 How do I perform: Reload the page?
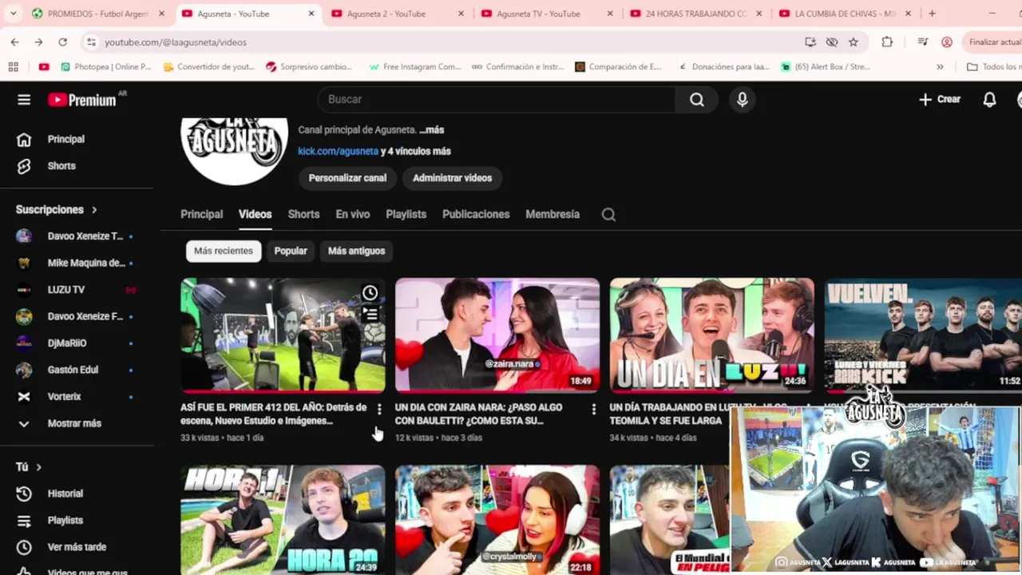click(x=62, y=42)
